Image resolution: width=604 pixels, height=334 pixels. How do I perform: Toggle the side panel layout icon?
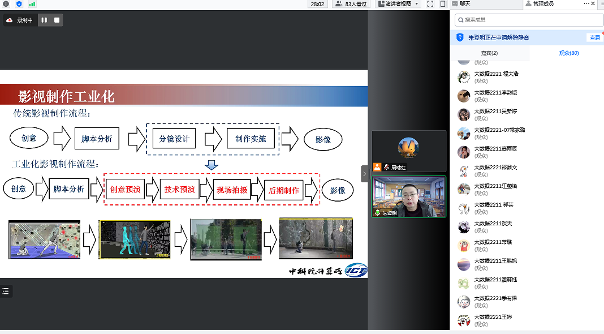(x=443, y=4)
